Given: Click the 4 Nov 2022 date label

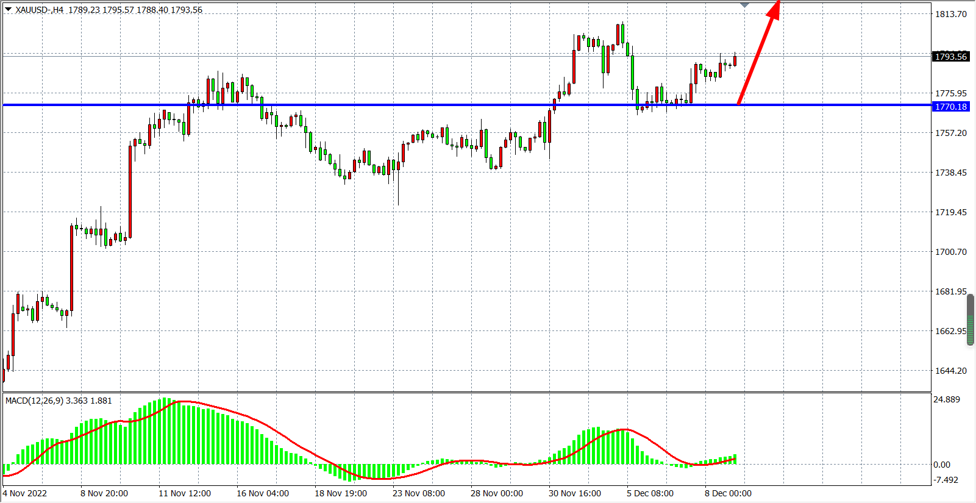Looking at the screenshot, I should (25, 493).
